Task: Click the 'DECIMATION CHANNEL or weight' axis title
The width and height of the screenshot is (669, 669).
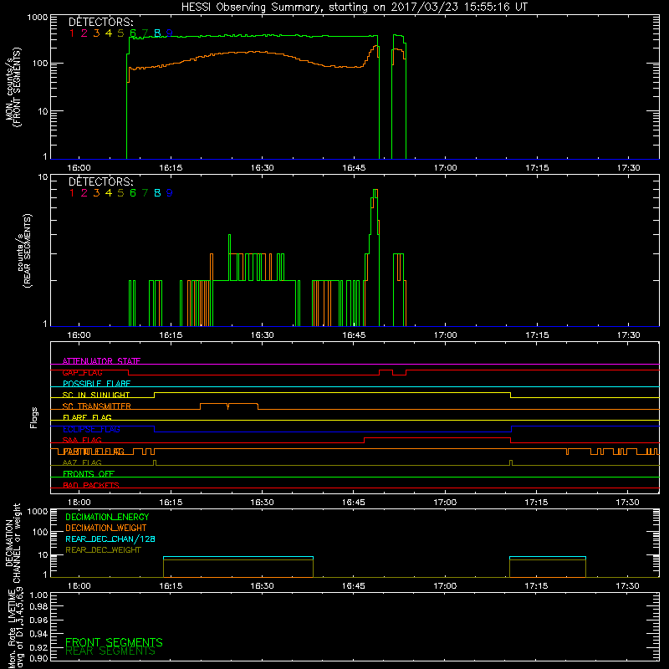Action: (x=13, y=543)
